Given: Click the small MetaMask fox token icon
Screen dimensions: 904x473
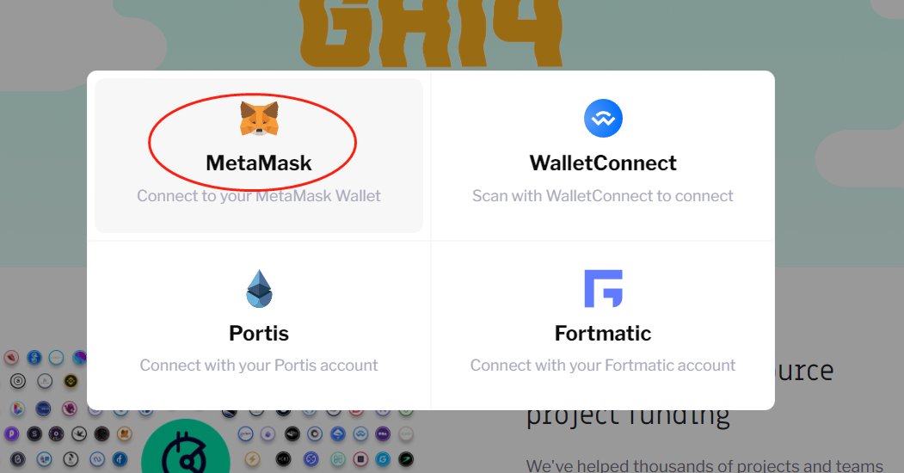Looking at the screenshot, I should [125, 434].
